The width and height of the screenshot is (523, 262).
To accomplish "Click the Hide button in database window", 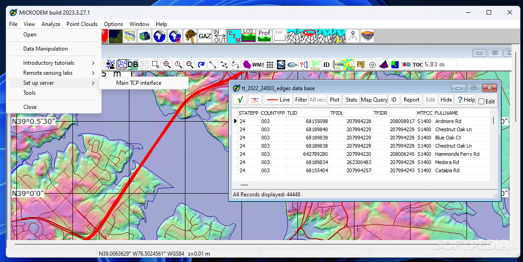I will point(446,99).
